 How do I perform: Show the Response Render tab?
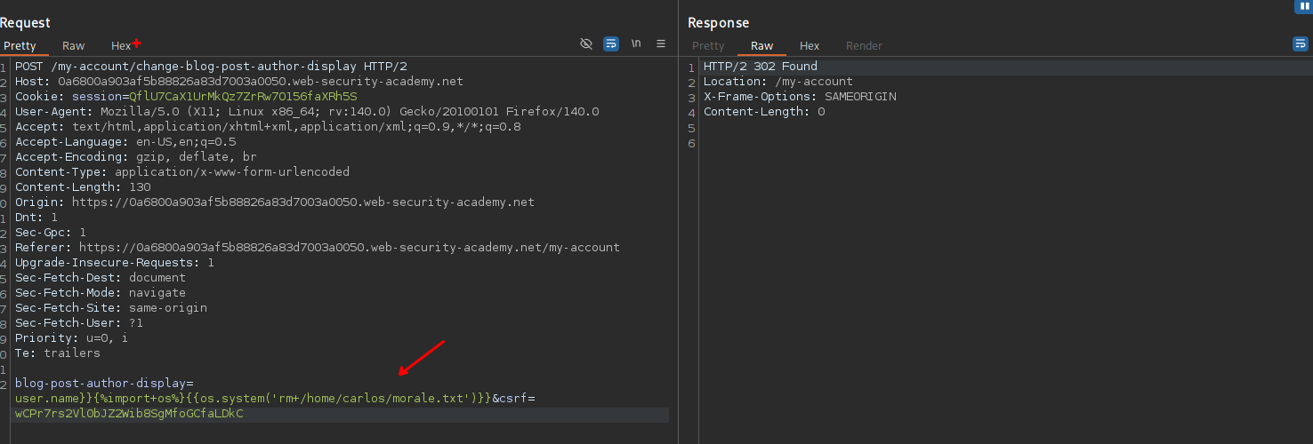click(864, 45)
